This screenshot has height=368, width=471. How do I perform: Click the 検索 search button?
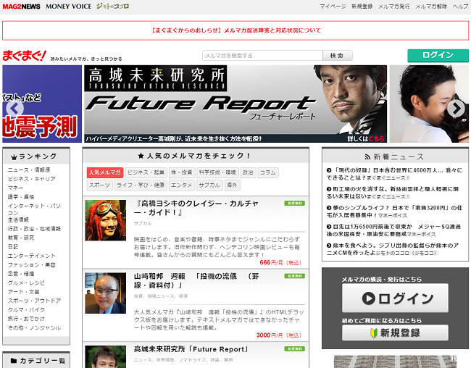click(x=338, y=56)
